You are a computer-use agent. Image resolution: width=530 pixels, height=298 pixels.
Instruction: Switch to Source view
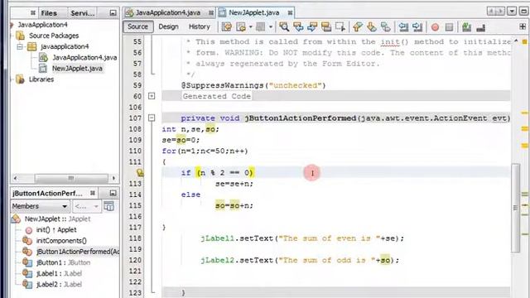(x=138, y=26)
